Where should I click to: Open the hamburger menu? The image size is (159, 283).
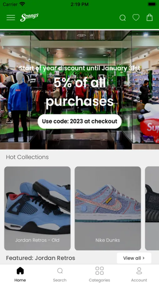point(11,18)
